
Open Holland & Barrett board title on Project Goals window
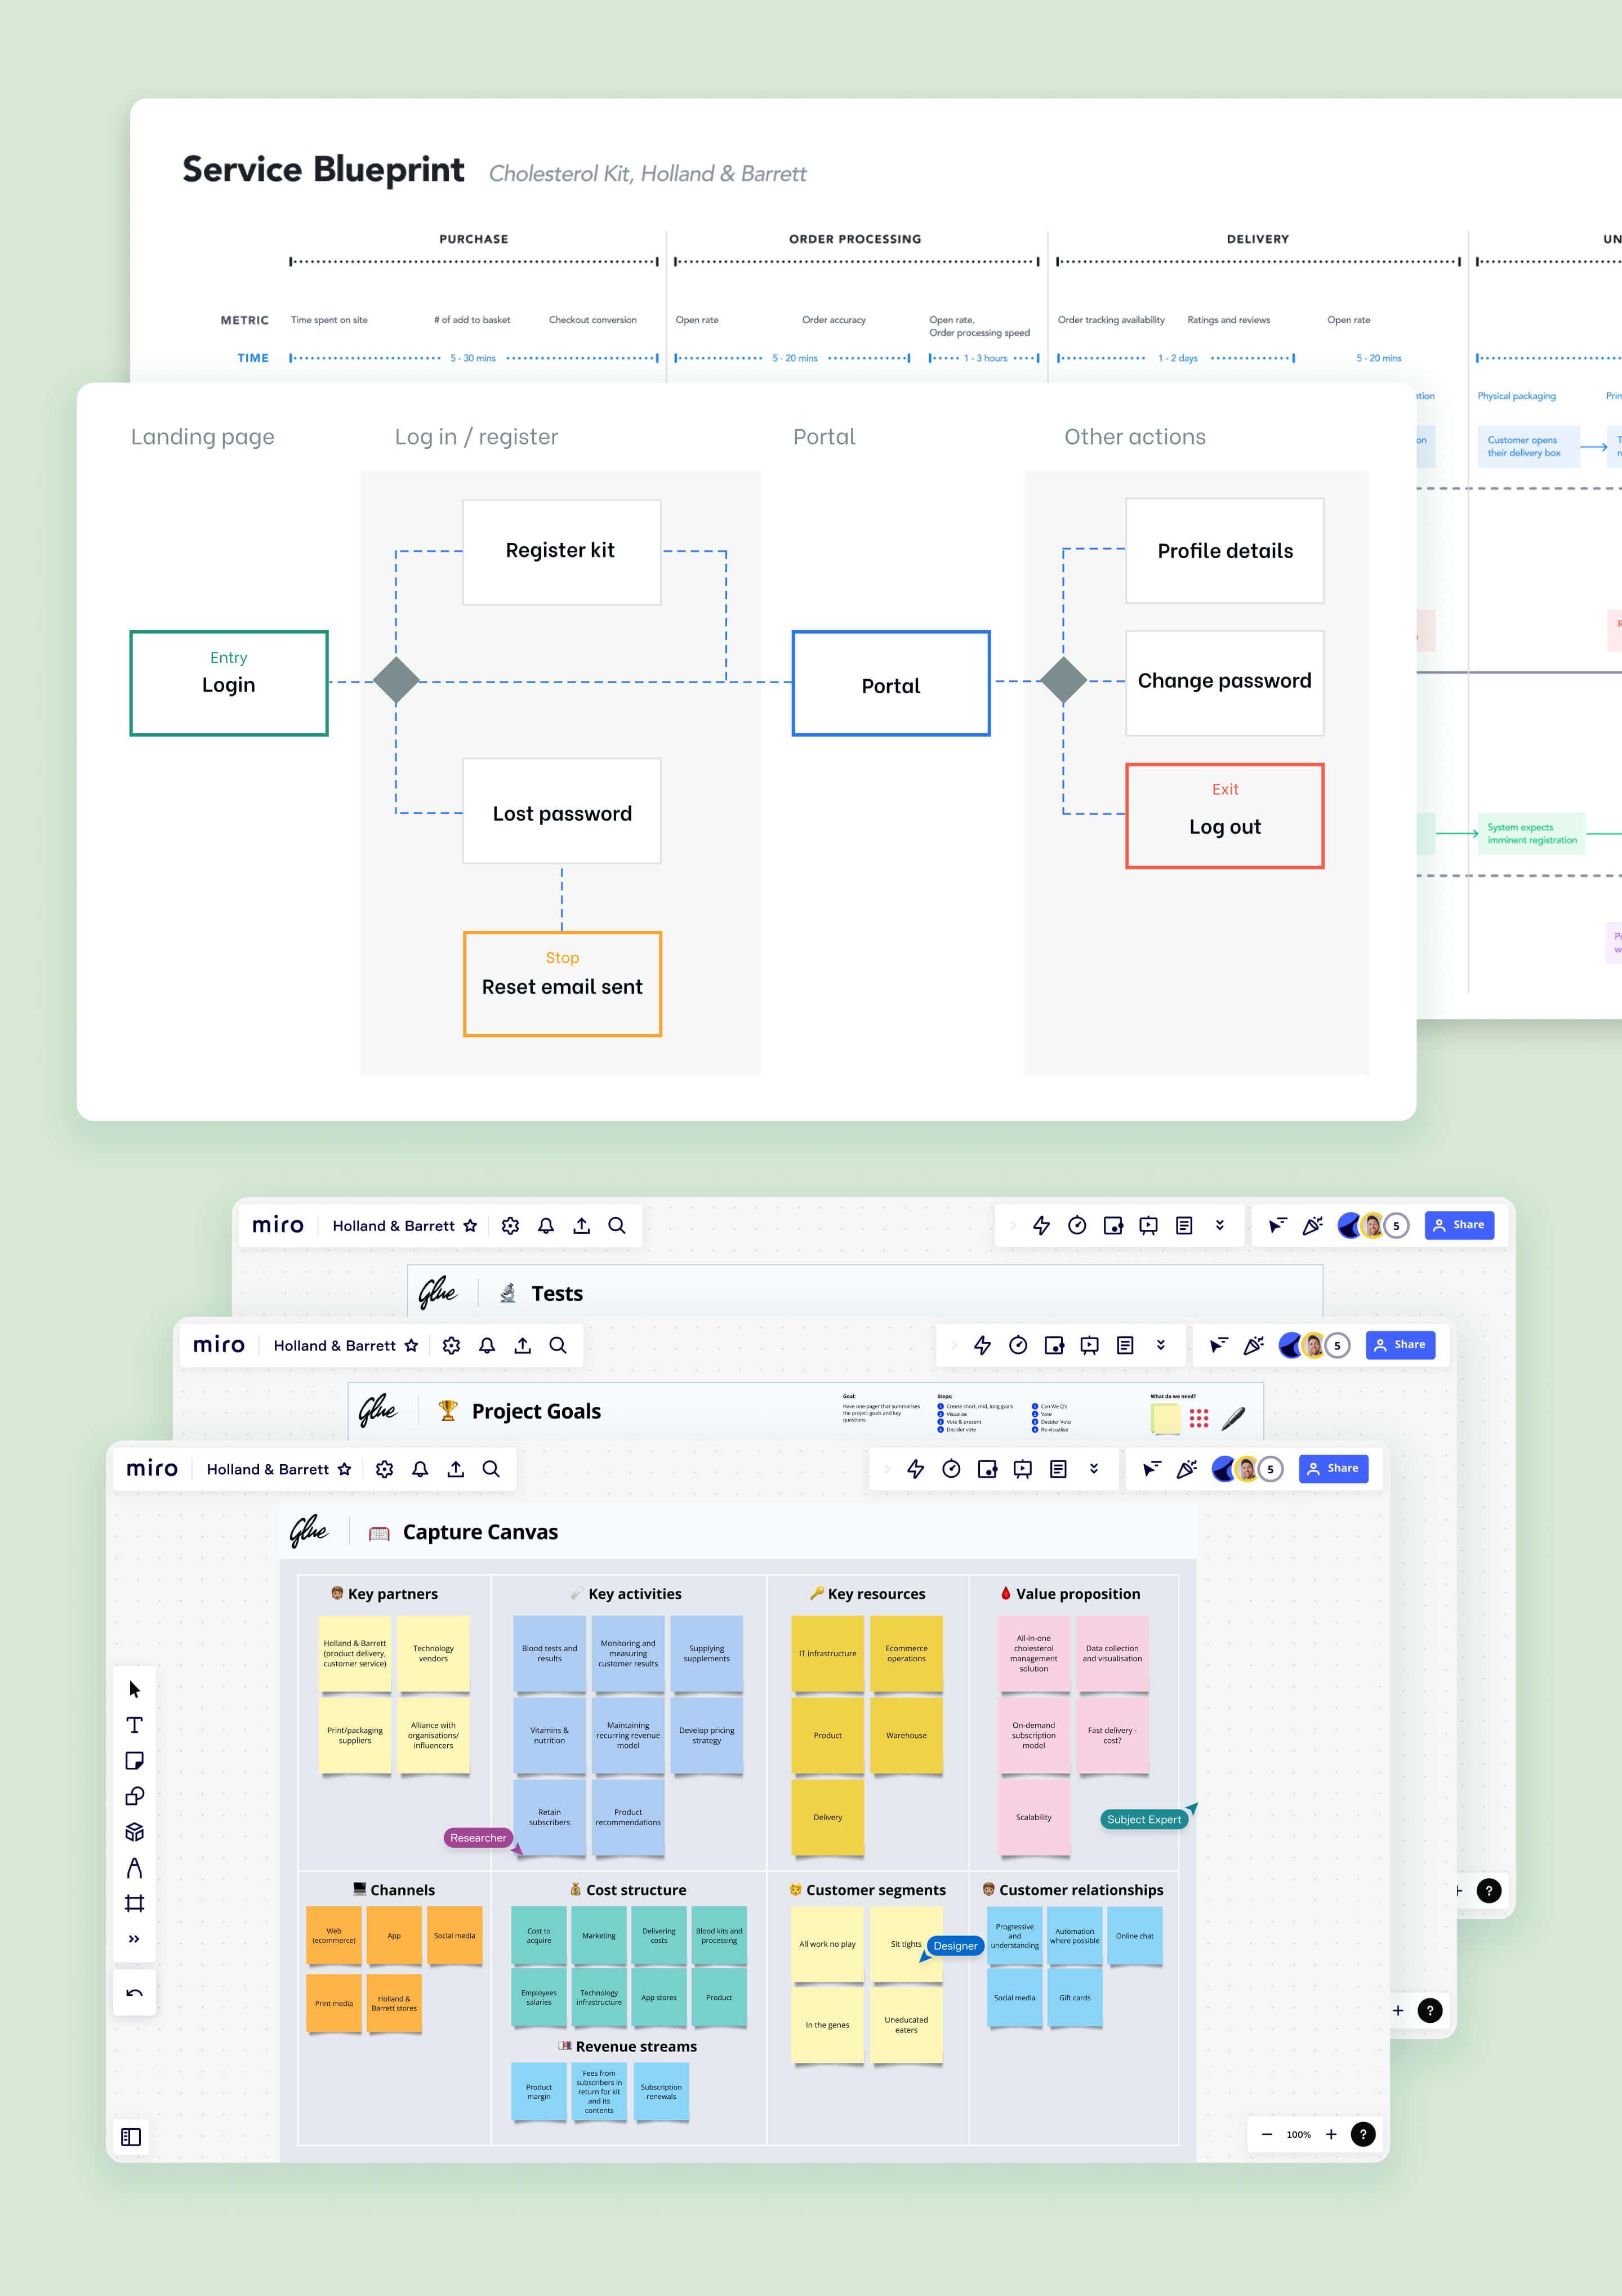[x=334, y=1346]
